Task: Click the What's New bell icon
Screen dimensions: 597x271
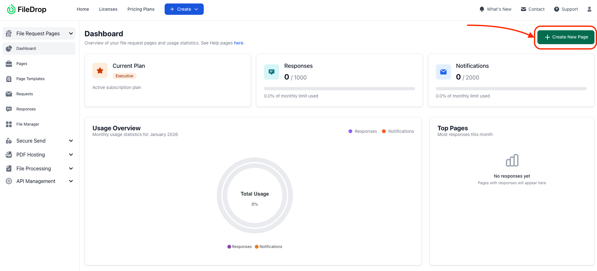Action: pyautogui.click(x=482, y=9)
